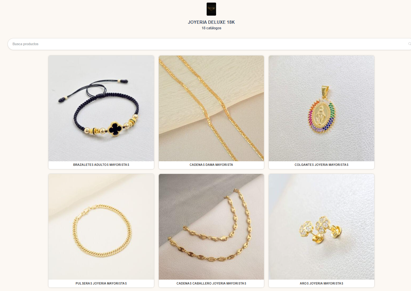Open the JOYERIA DELUXE 18K title
Viewport: 411px width, 291px height.
coord(211,22)
